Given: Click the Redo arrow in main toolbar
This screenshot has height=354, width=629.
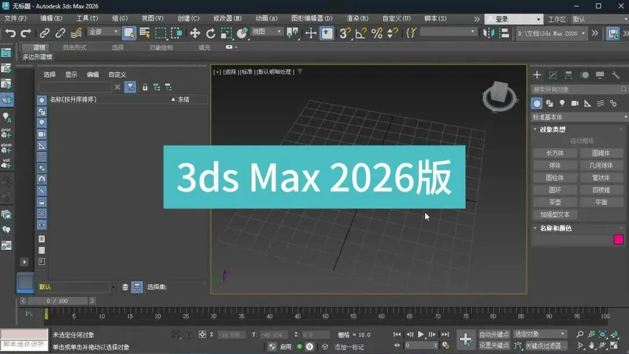Looking at the screenshot, I should click(26, 33).
